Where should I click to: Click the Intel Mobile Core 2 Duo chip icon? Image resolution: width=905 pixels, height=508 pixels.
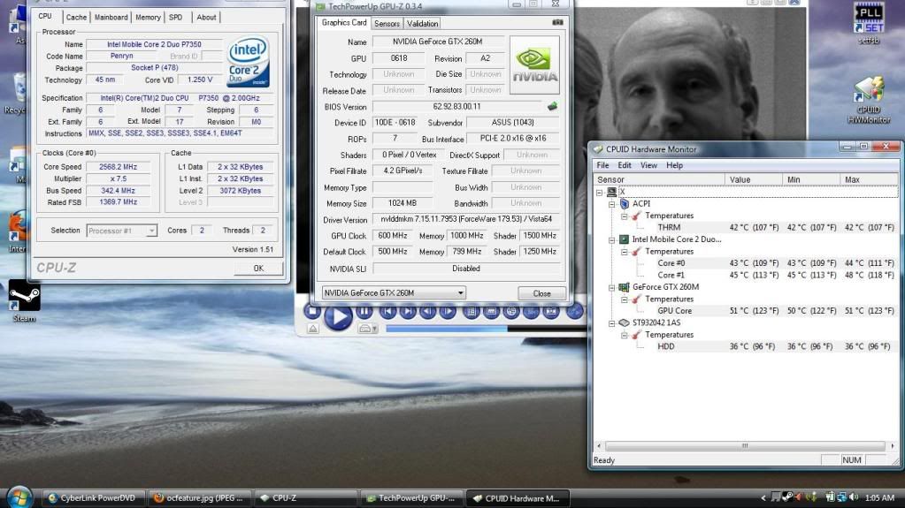624,239
